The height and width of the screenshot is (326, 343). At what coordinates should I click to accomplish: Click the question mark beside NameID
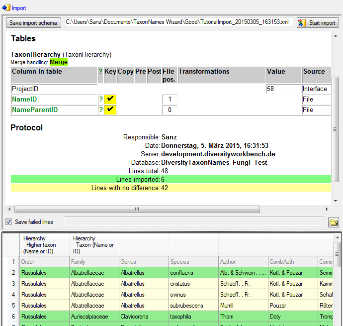coord(100,100)
